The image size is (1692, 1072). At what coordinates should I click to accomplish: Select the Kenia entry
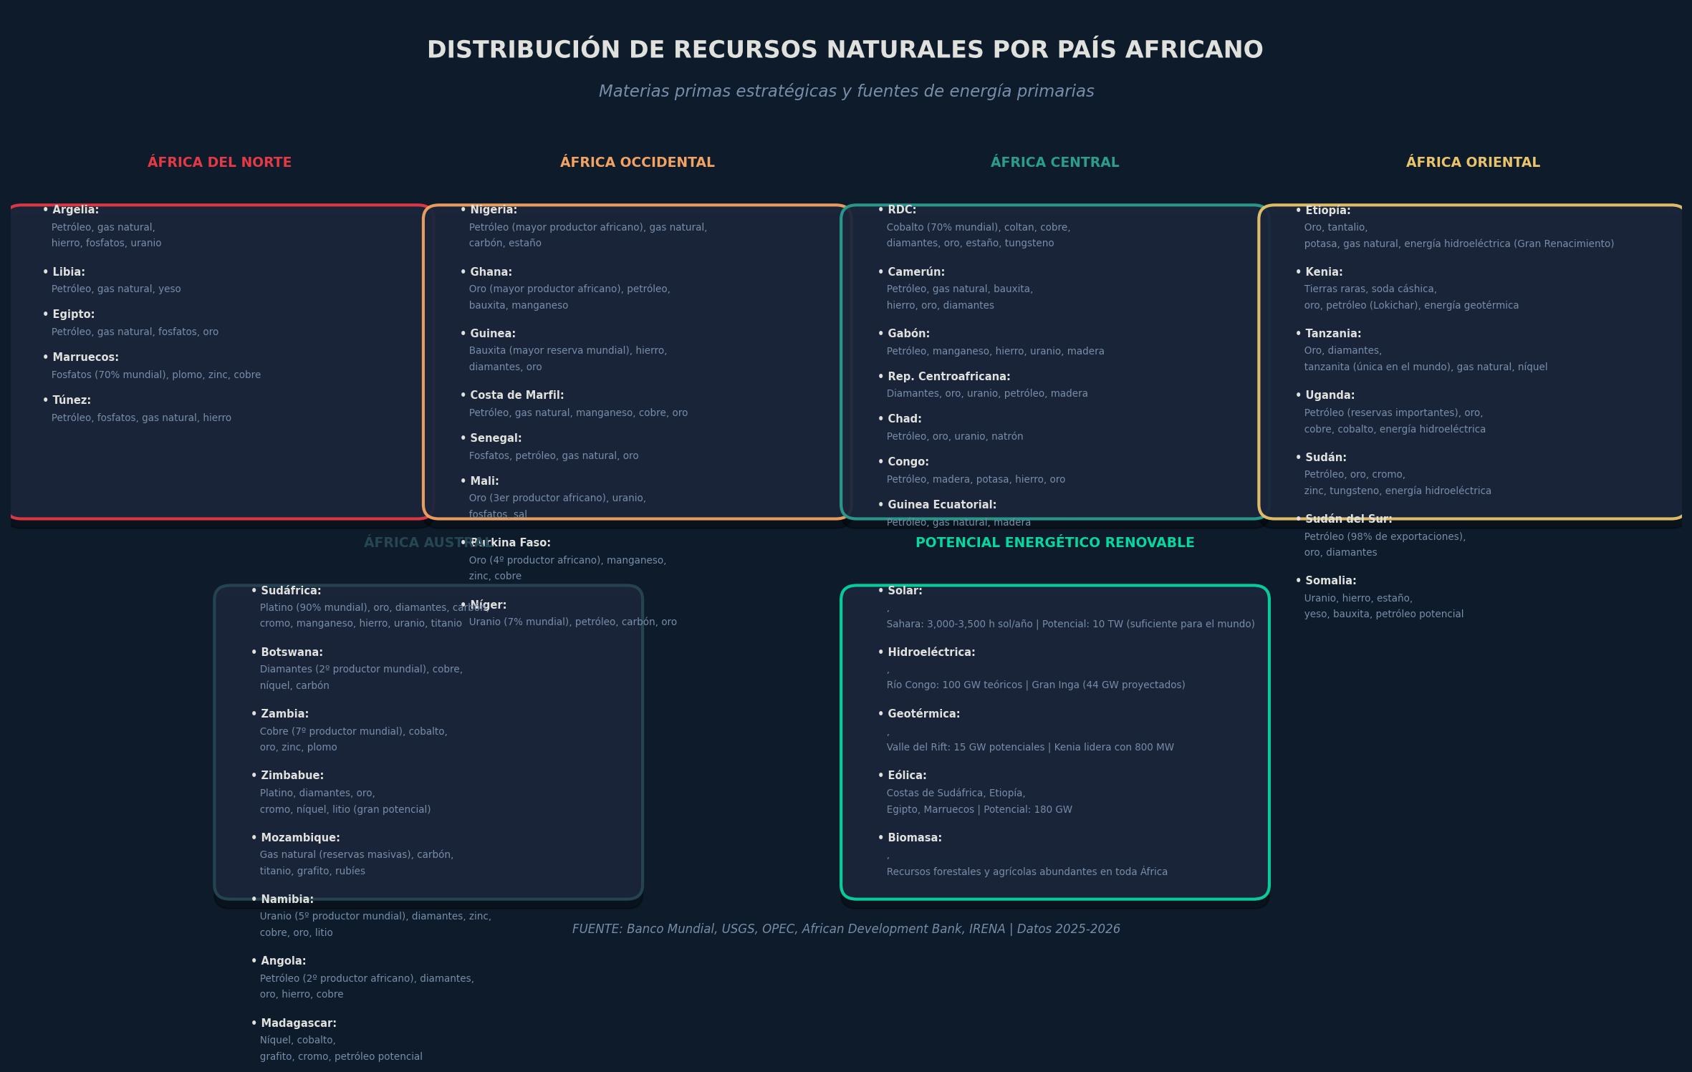pyautogui.click(x=1319, y=272)
